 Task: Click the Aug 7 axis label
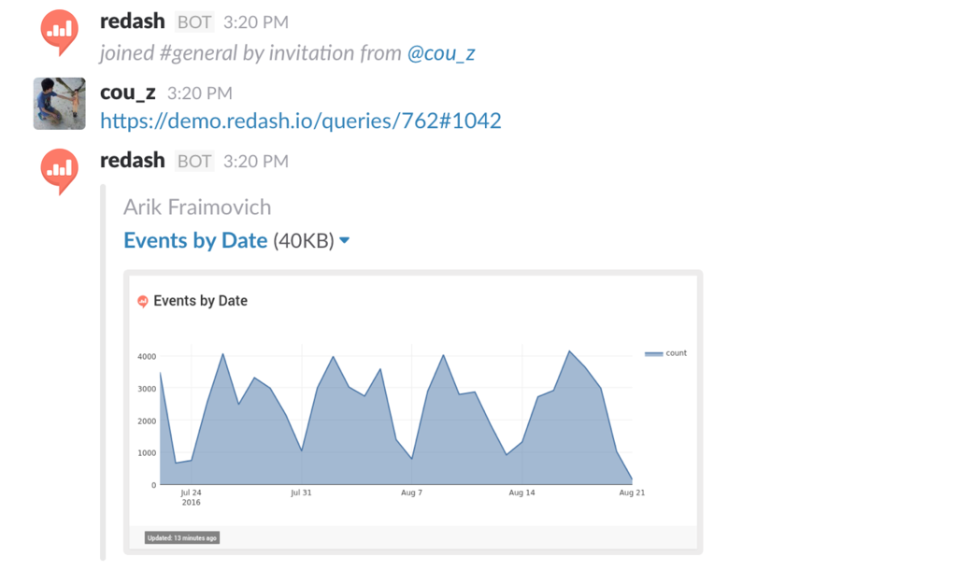(411, 492)
